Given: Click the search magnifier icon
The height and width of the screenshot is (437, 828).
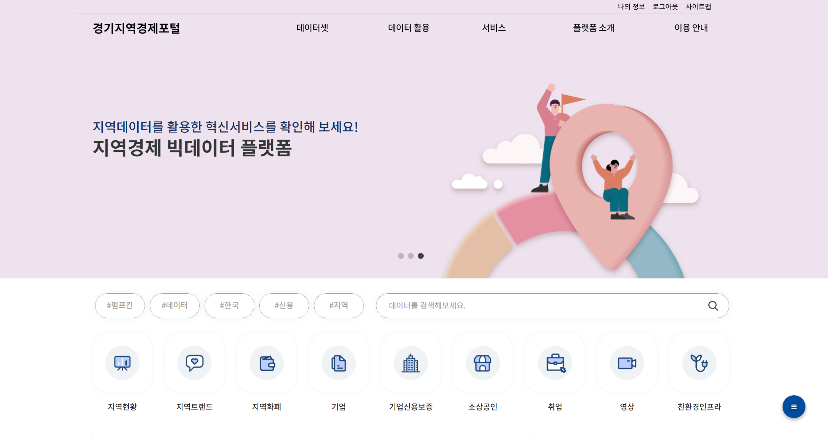Looking at the screenshot, I should (x=713, y=306).
